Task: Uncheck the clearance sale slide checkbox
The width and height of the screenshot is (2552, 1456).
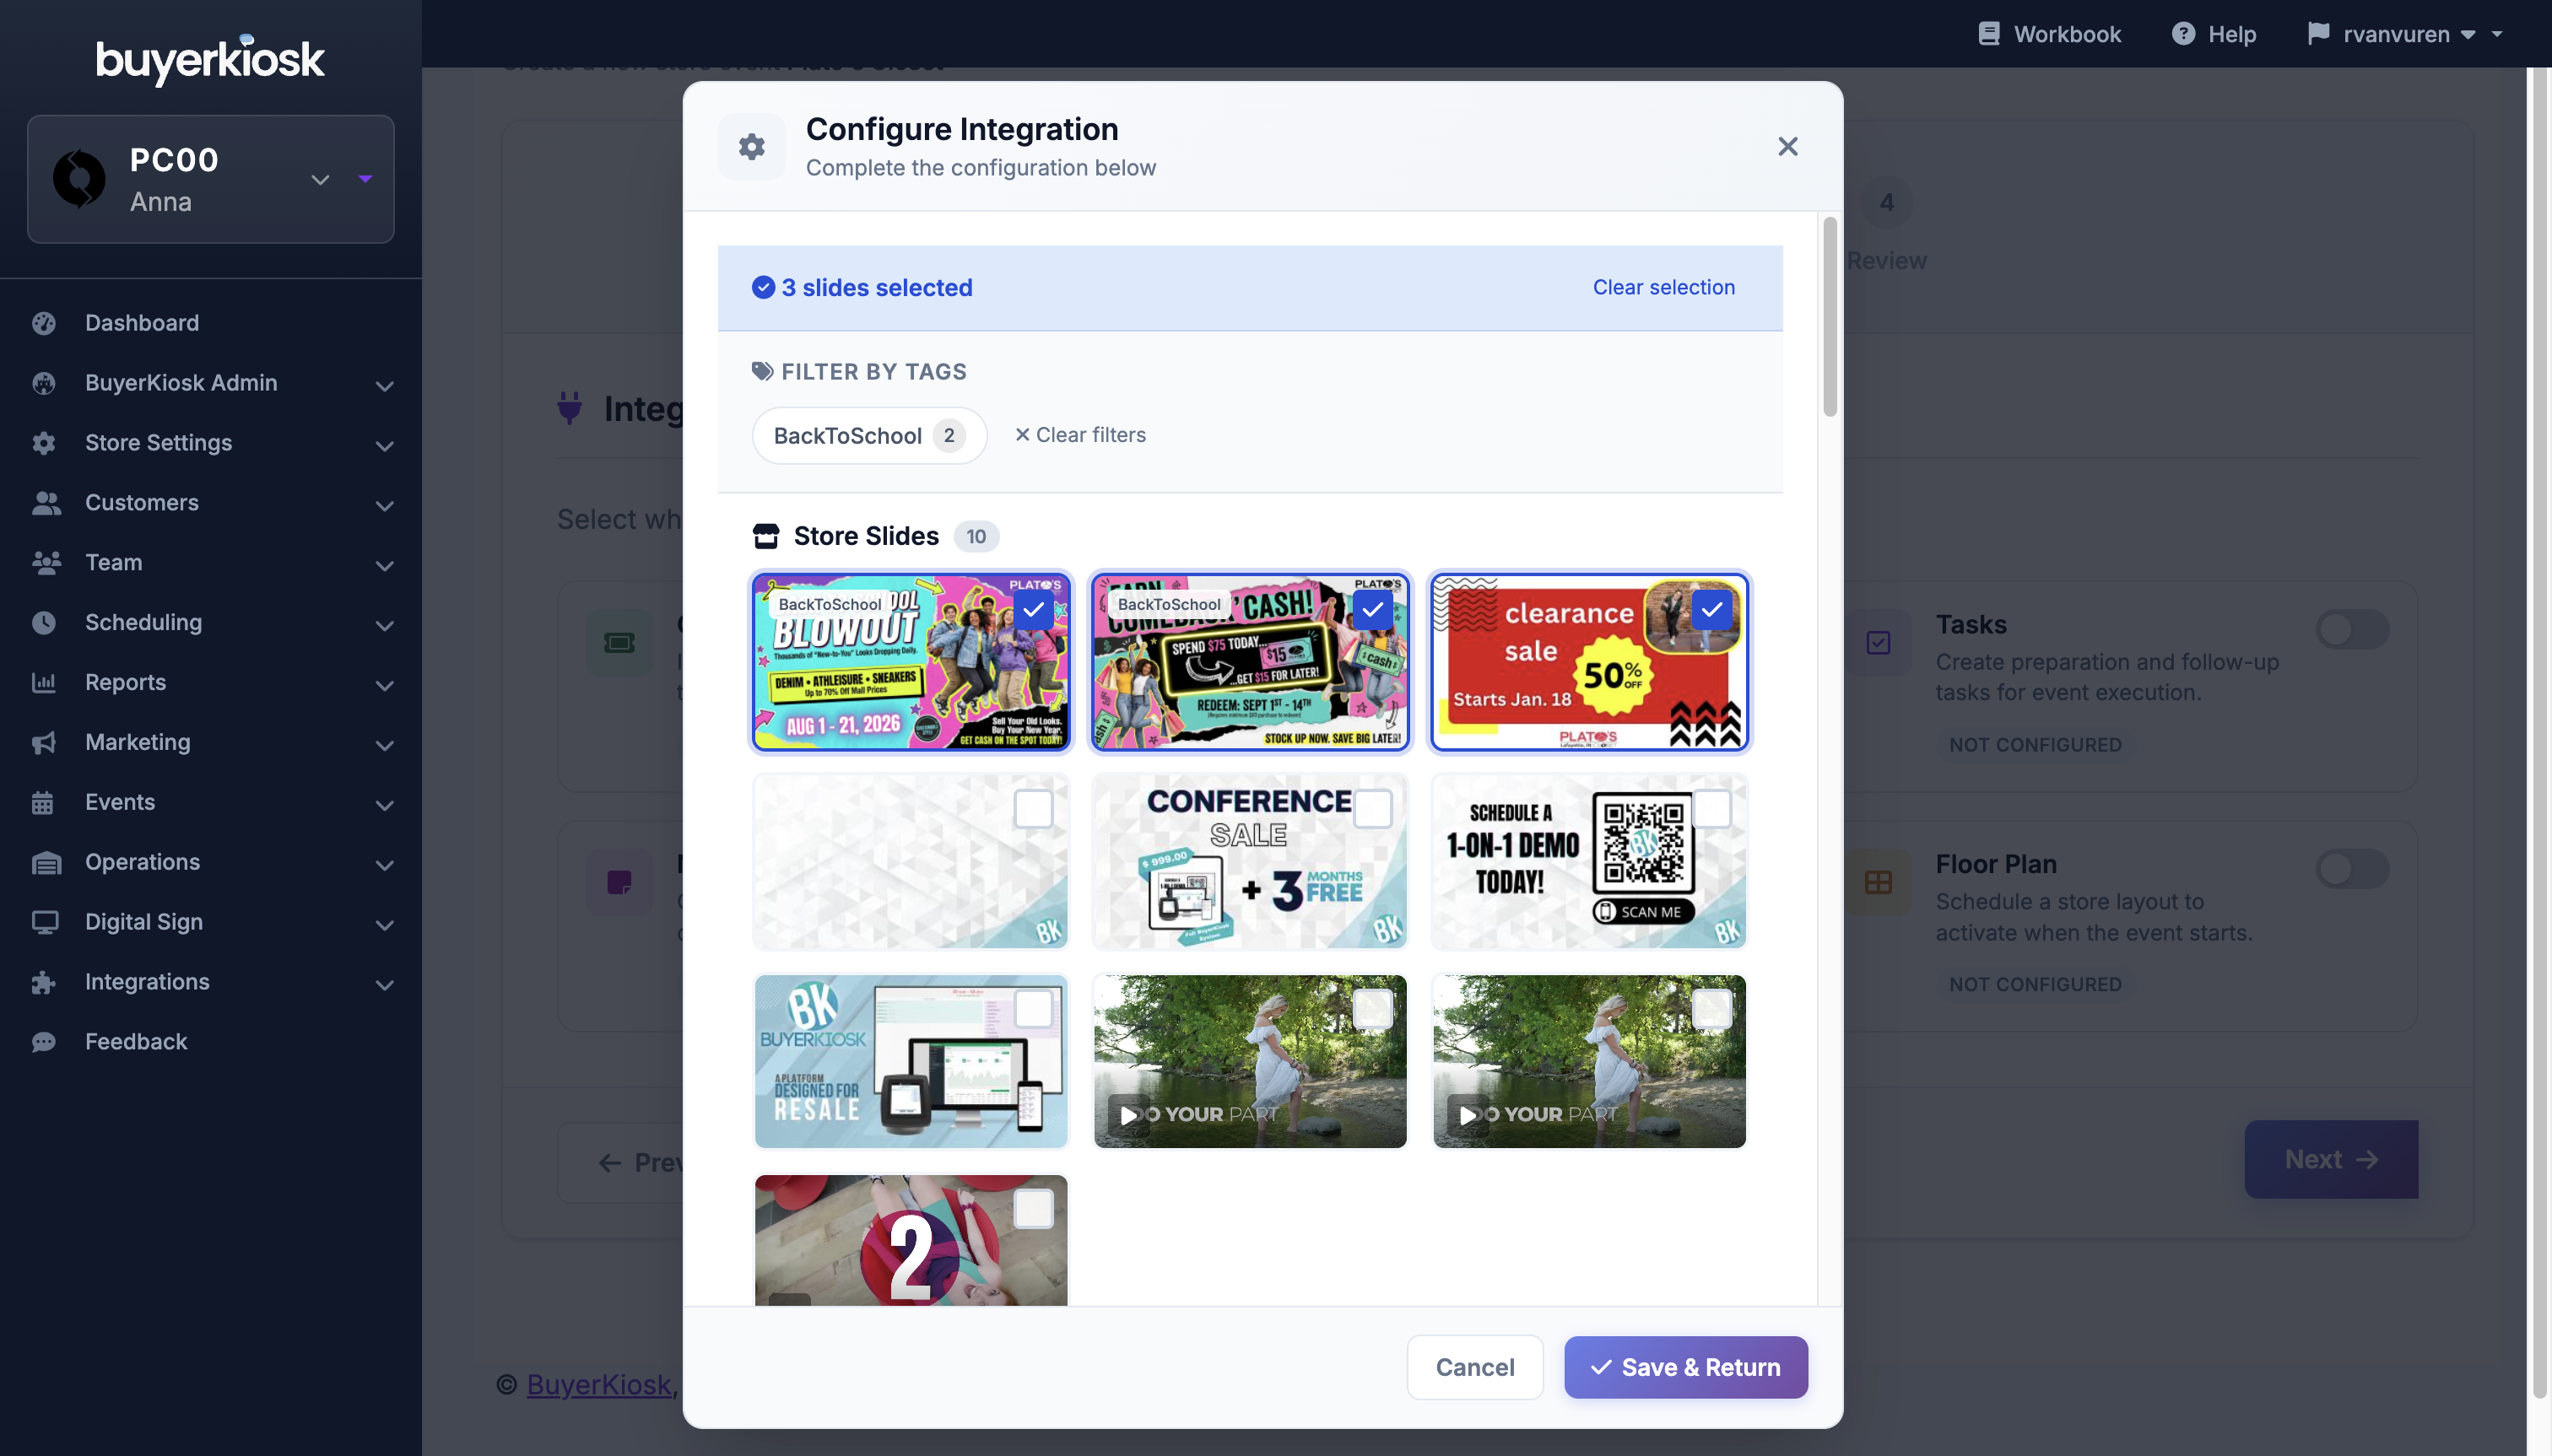Action: 1711,609
